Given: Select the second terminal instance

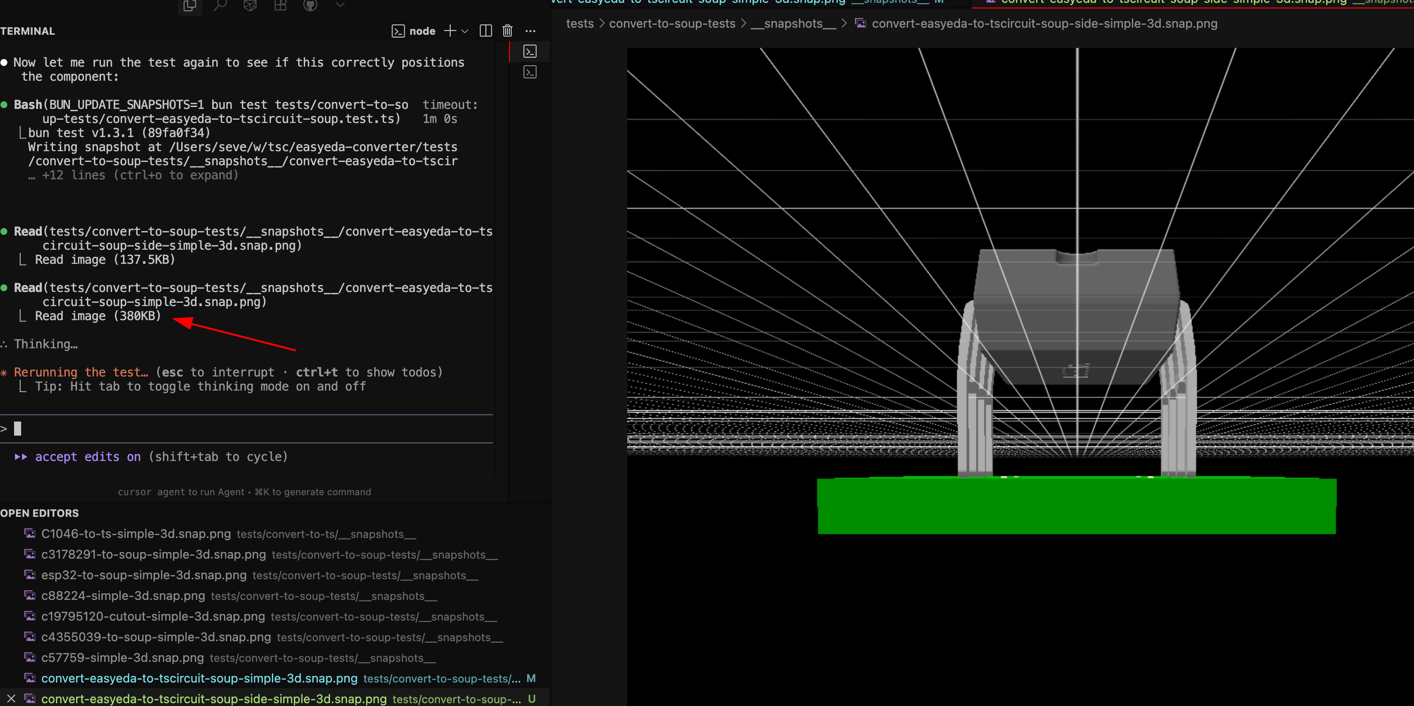Looking at the screenshot, I should click(530, 72).
